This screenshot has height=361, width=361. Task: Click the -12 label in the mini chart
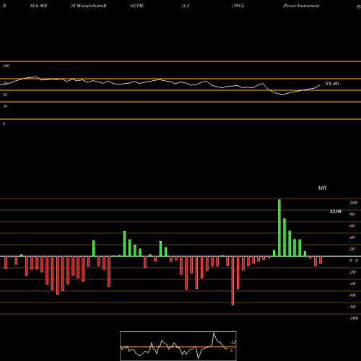(x=232, y=342)
